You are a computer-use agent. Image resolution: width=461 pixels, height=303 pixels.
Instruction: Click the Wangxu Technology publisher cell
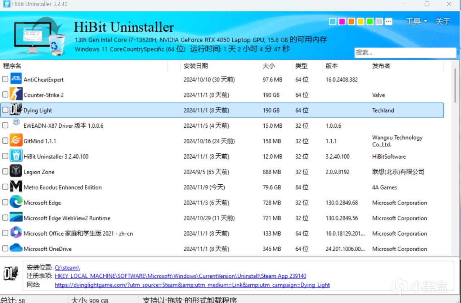click(397, 141)
